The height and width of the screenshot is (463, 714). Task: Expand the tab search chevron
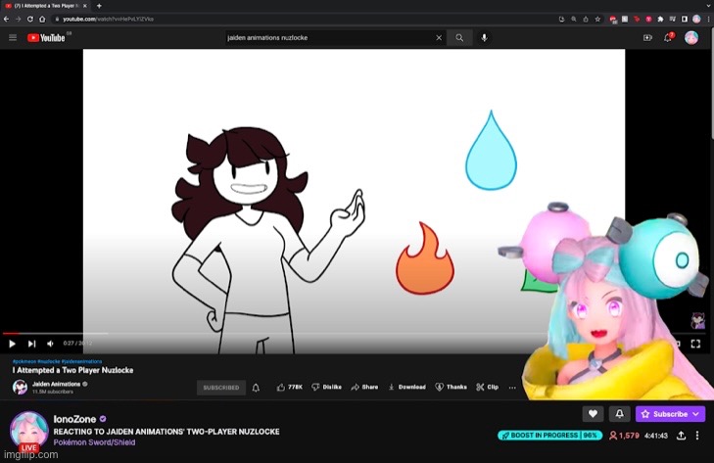pyautogui.click(x=708, y=6)
